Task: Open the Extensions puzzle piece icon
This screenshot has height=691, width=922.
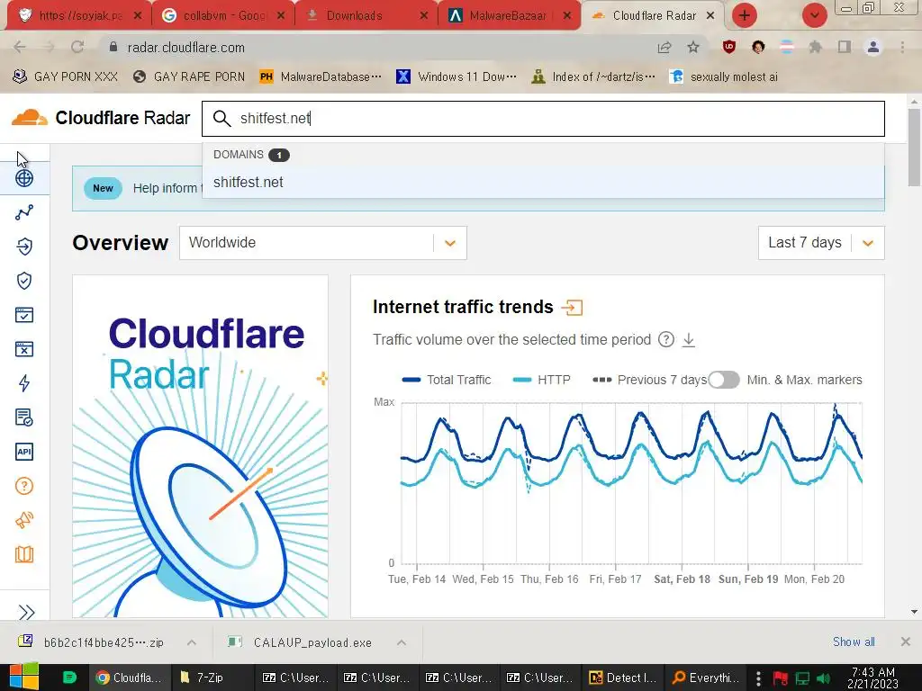Action: [815, 47]
